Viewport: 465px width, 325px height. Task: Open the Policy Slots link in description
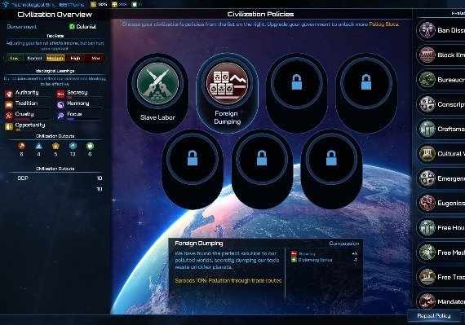point(383,24)
